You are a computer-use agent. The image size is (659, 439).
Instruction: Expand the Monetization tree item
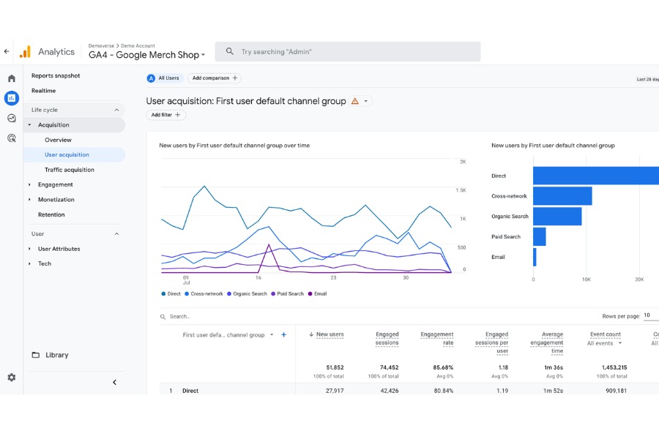pos(29,200)
